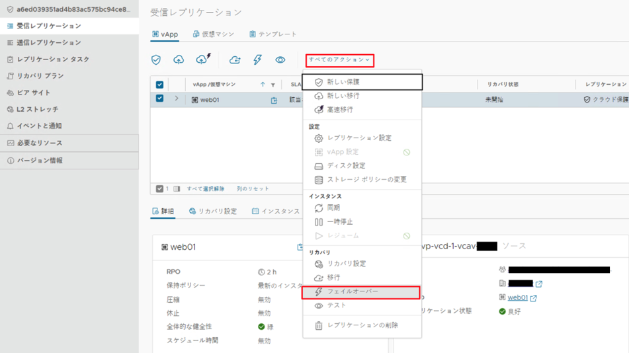Screen dimensions: 629x353
Task: Click the New Protection shield toolbar icon
Action: pos(156,59)
